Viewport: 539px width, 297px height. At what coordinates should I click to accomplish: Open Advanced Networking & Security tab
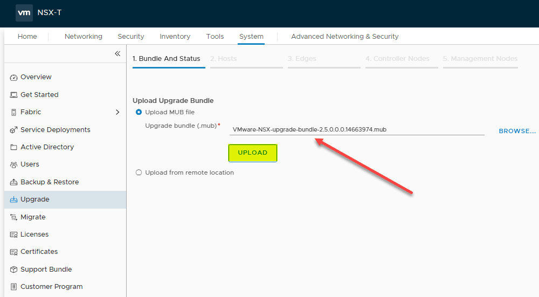click(345, 37)
